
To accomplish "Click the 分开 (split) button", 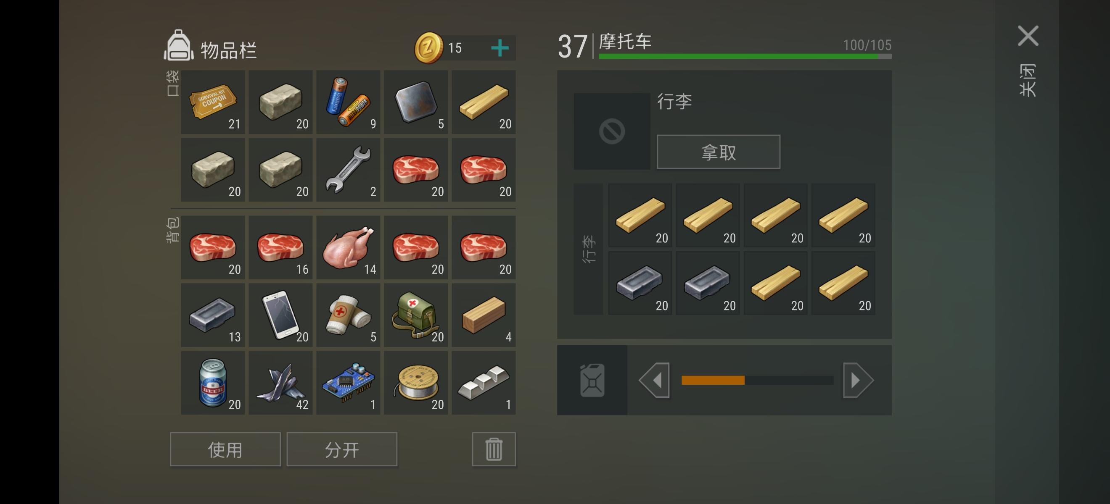I will (342, 449).
